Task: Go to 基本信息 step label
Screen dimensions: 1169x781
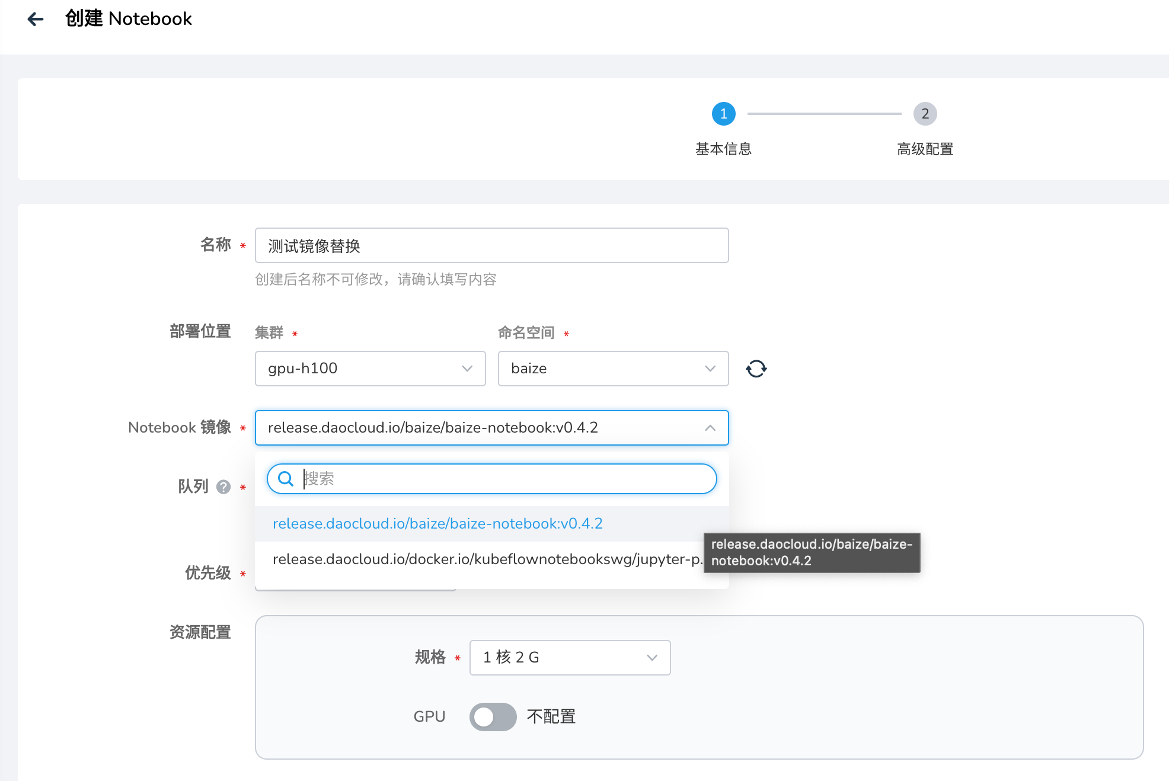Action: pyautogui.click(x=723, y=149)
